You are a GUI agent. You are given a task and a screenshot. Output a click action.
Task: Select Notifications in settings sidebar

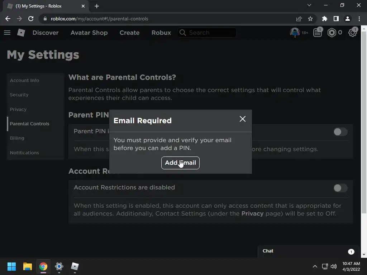tap(24, 153)
